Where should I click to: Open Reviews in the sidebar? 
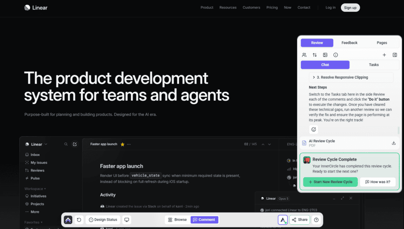coord(35,171)
